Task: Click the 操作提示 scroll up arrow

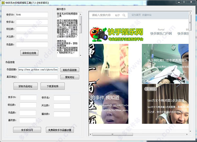Action: (x=80, y=14)
